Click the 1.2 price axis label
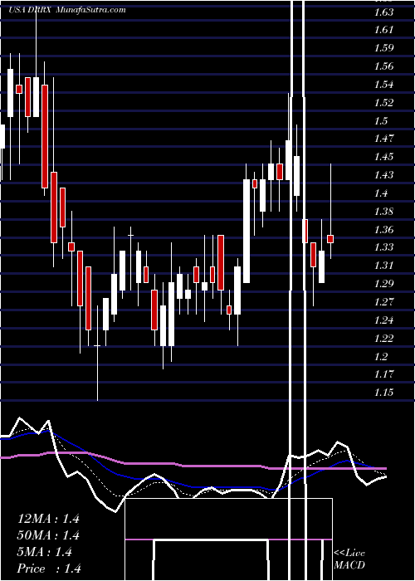This screenshot has height=581, width=415. [381, 356]
